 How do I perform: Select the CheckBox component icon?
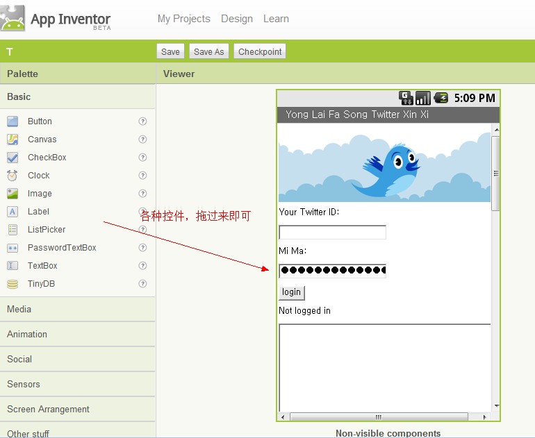click(x=13, y=158)
